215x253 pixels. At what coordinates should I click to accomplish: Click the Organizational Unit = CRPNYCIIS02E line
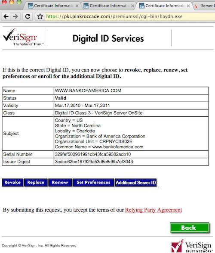click(93, 141)
